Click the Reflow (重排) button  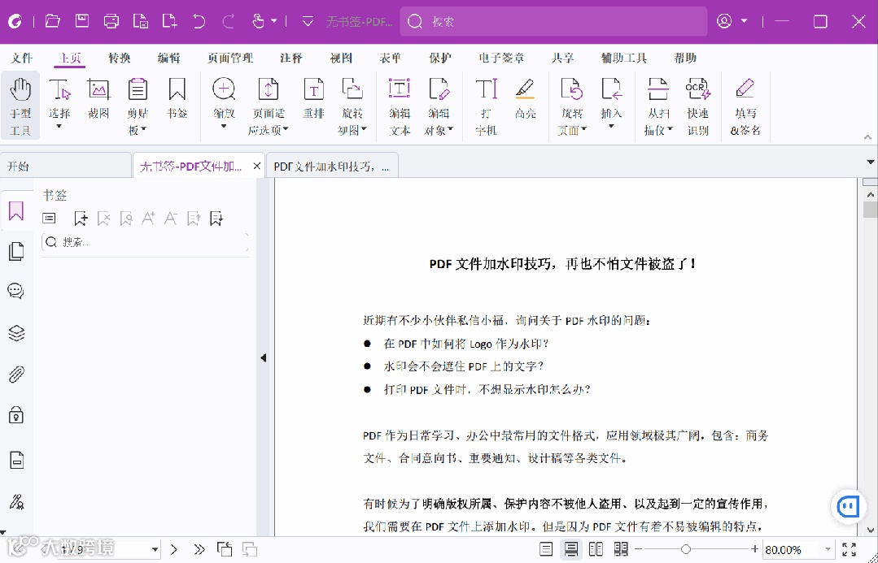313,99
